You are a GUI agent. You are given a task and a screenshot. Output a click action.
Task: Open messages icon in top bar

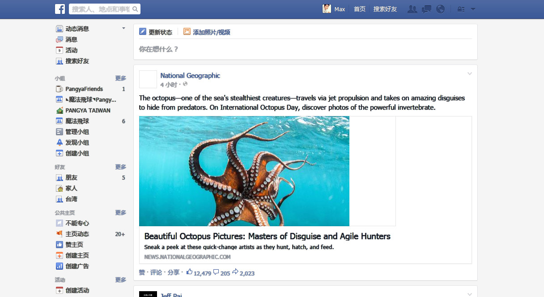(427, 9)
